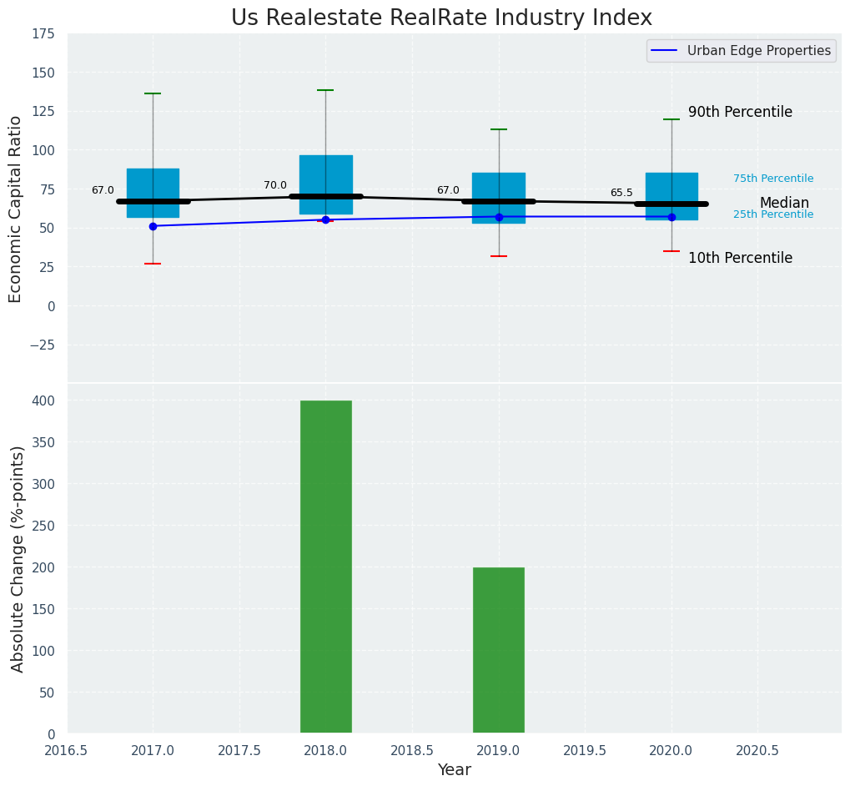Screen dimensions: 850x786
Task: Select the Urban Edge Properties 2017 data point
Action: coord(153,226)
